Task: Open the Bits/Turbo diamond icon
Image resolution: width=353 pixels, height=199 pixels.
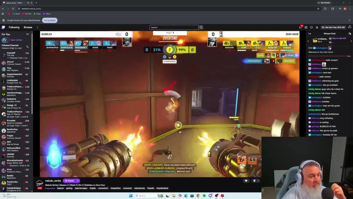Action: tap(317, 27)
